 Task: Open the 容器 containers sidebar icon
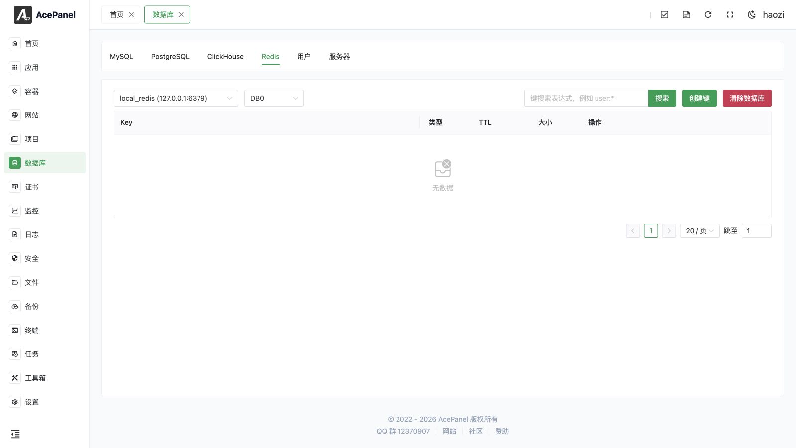click(x=15, y=91)
